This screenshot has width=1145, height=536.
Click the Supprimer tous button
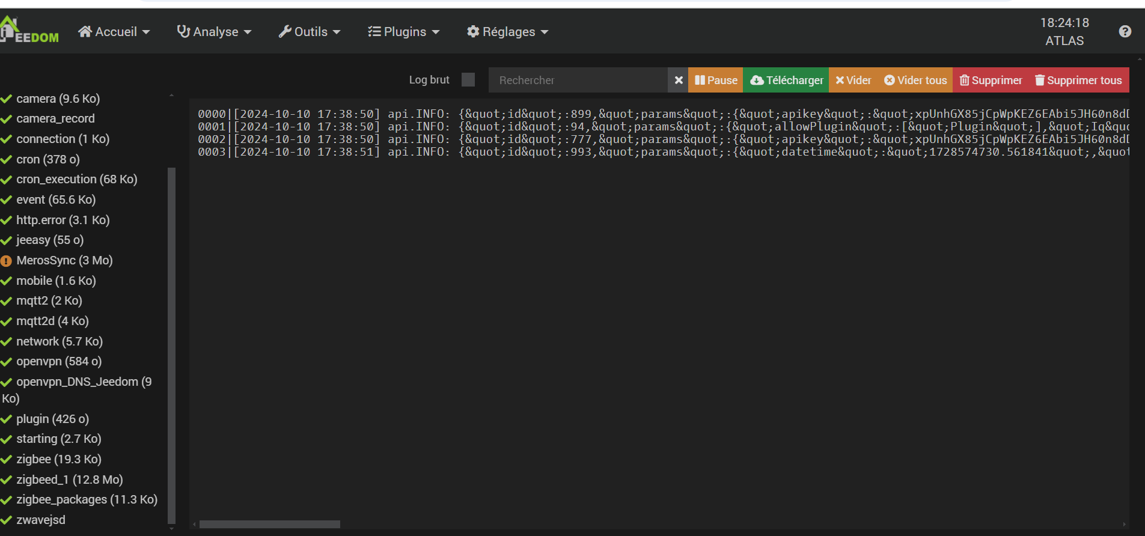[x=1078, y=81]
